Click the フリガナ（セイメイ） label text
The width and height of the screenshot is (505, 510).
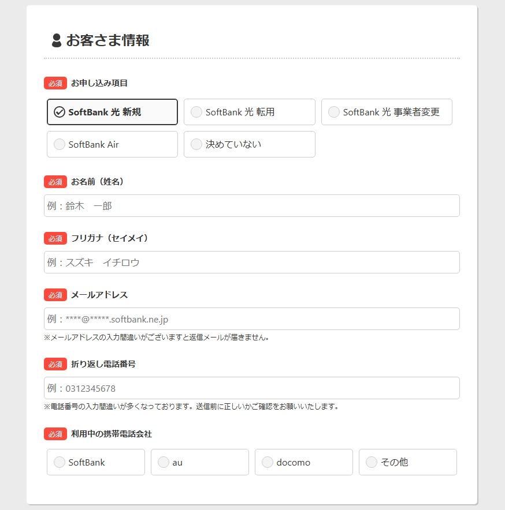coord(110,238)
